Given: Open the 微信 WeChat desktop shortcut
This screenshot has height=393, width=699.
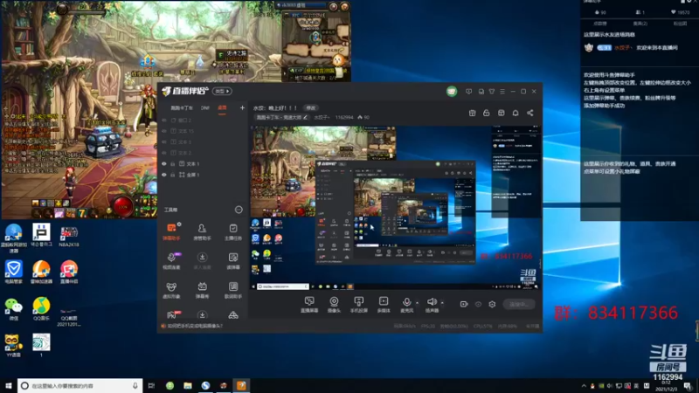Looking at the screenshot, I should [13, 309].
